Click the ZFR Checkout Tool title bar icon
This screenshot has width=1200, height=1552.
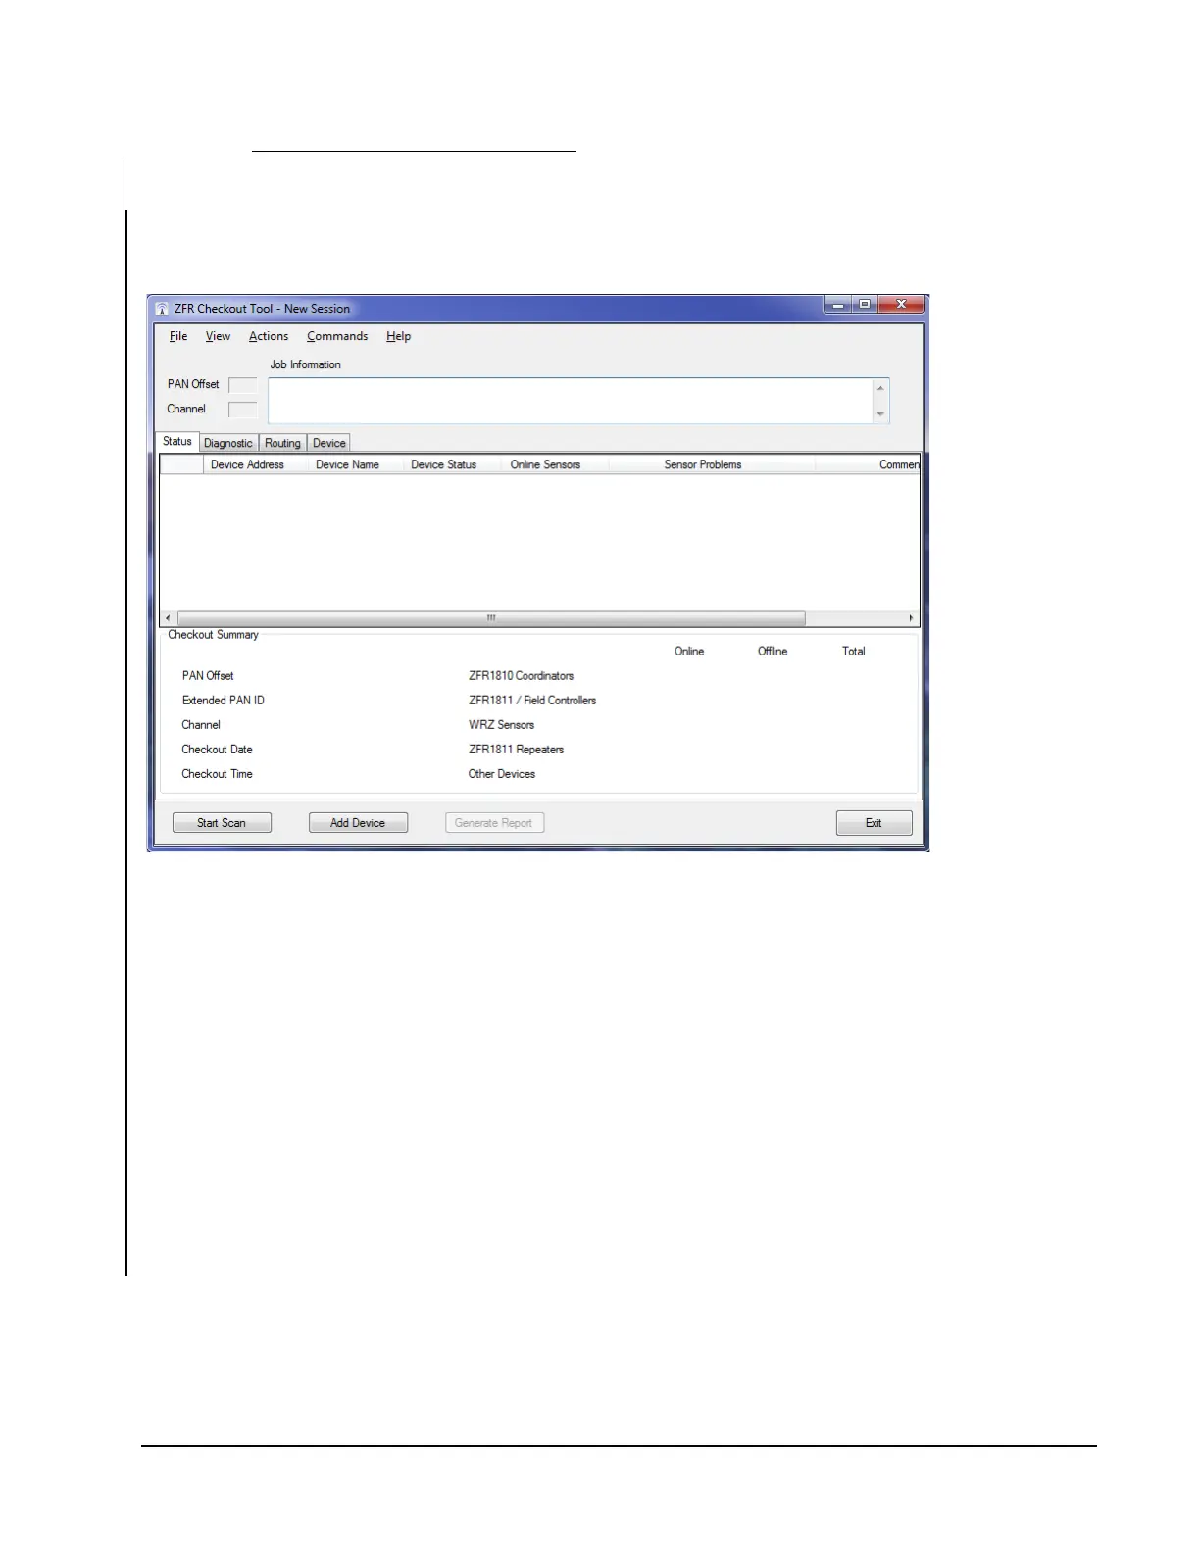point(162,309)
